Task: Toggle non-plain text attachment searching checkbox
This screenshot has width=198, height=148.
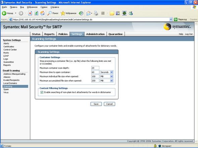Action: point(42,92)
